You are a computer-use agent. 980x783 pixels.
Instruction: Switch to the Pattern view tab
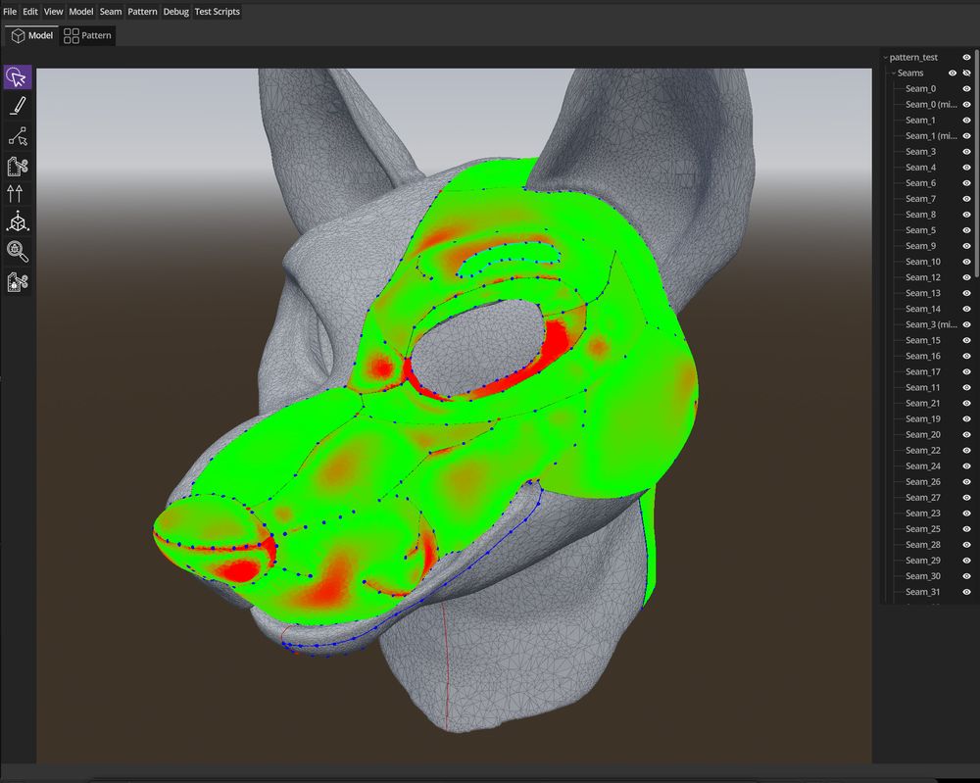(x=87, y=35)
